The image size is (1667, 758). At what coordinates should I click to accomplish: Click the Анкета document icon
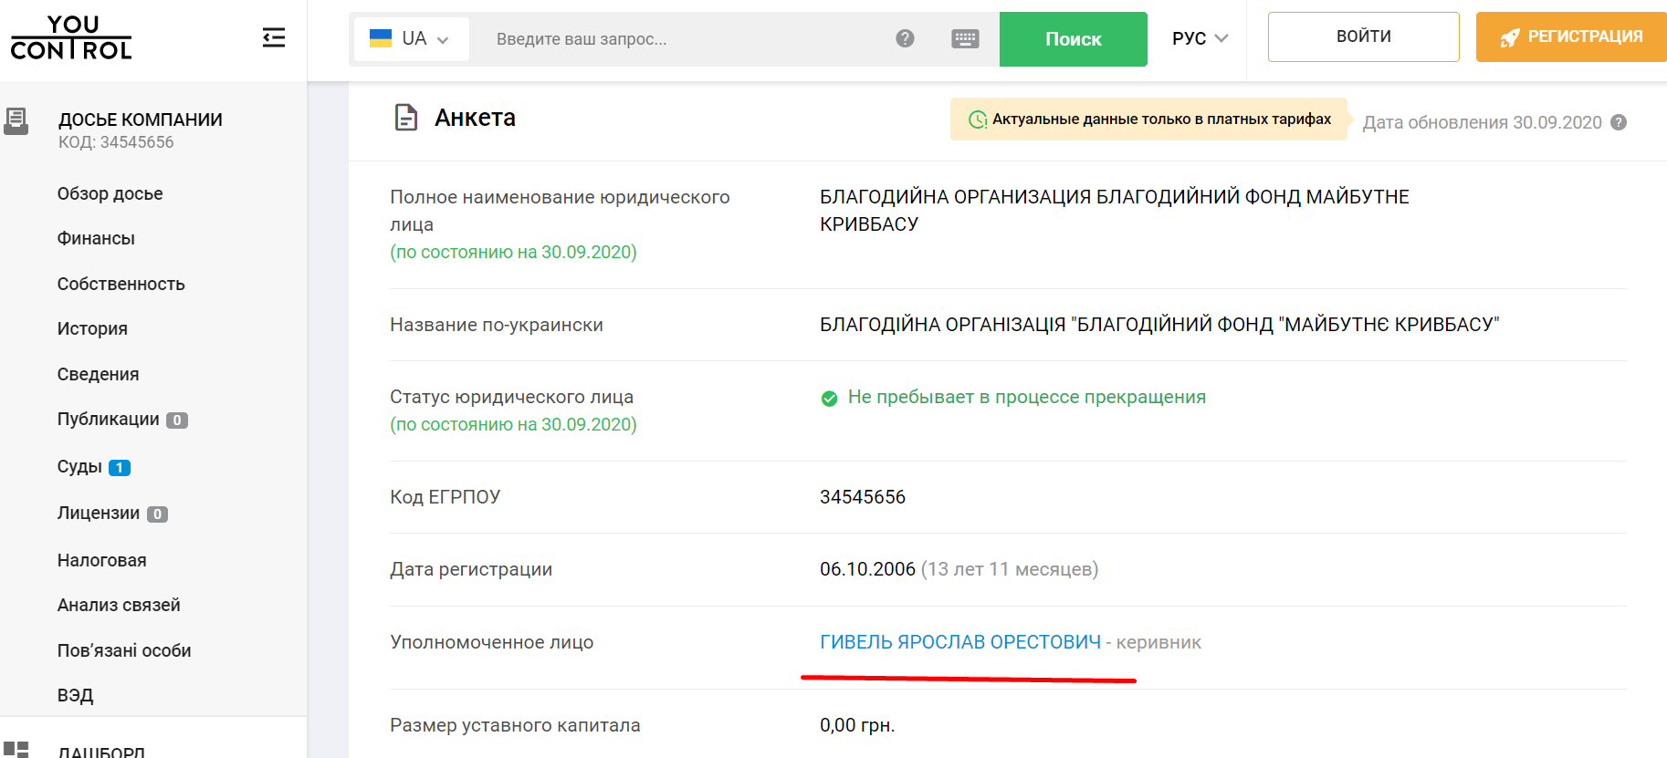tap(406, 118)
